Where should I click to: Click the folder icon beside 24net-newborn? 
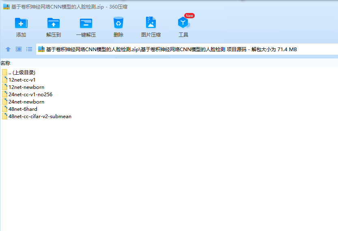(x=5, y=101)
